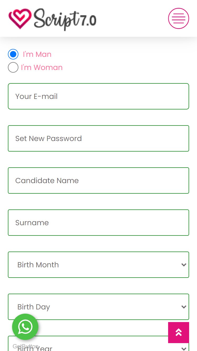Open WhatsApp chat button

click(x=25, y=327)
